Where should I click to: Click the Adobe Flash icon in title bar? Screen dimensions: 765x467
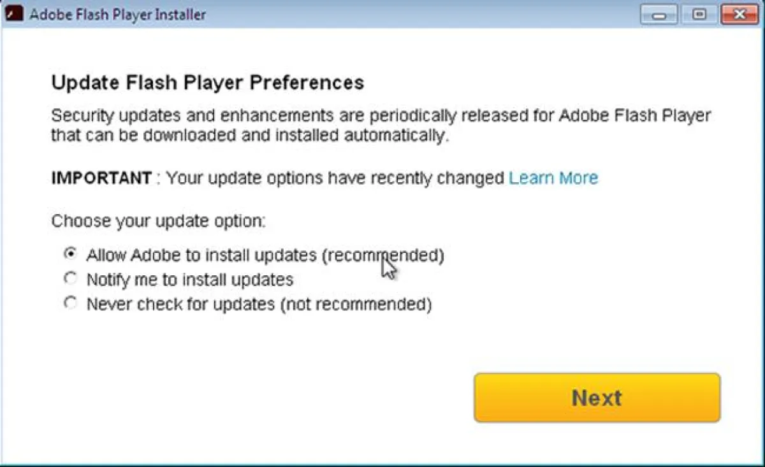coord(15,13)
